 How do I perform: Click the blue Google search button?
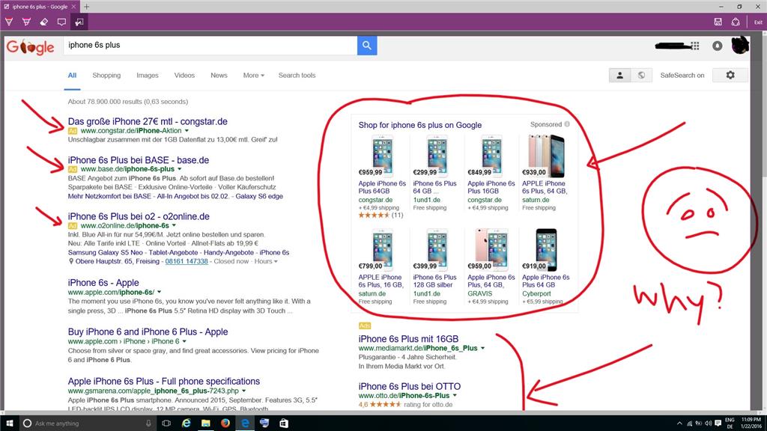click(x=367, y=46)
